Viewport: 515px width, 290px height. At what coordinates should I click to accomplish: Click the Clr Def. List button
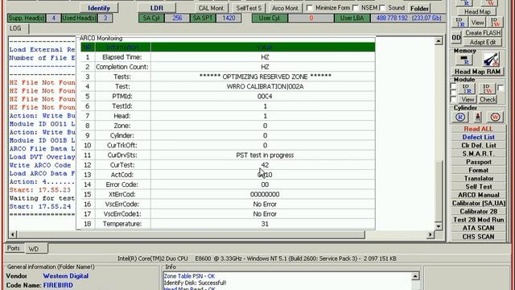pyautogui.click(x=478, y=145)
